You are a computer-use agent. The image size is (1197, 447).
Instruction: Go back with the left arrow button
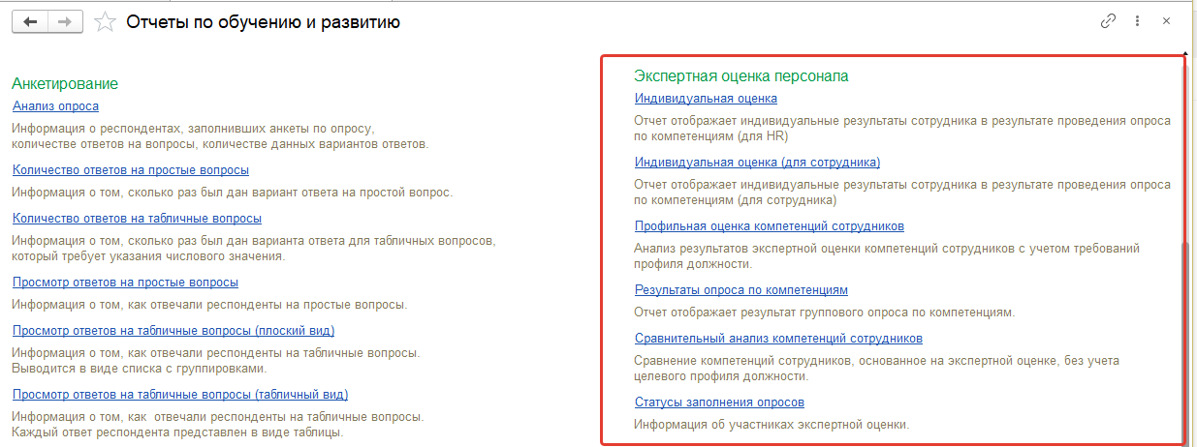(x=29, y=21)
